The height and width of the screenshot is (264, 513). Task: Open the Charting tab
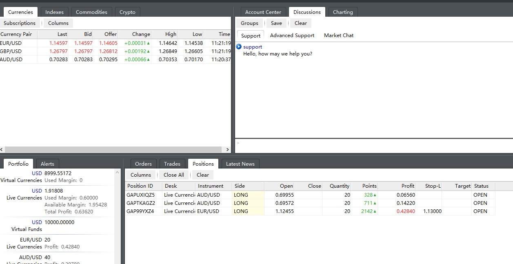click(343, 12)
